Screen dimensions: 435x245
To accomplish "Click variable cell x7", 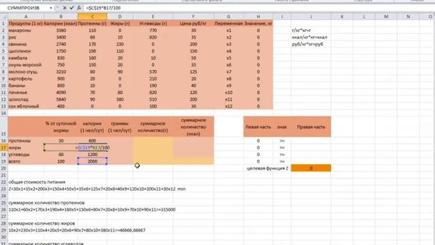I will click(228, 71).
